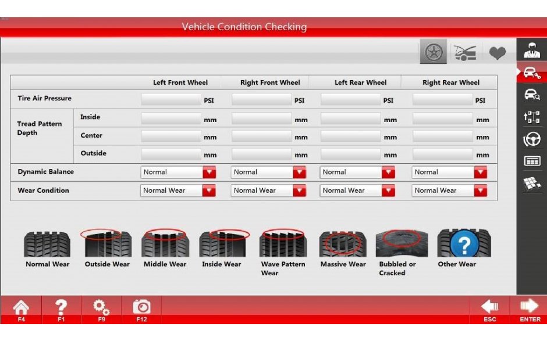Focus Right Front Wheel Inside tread depth field
The image size is (547, 341).
(x=261, y=119)
